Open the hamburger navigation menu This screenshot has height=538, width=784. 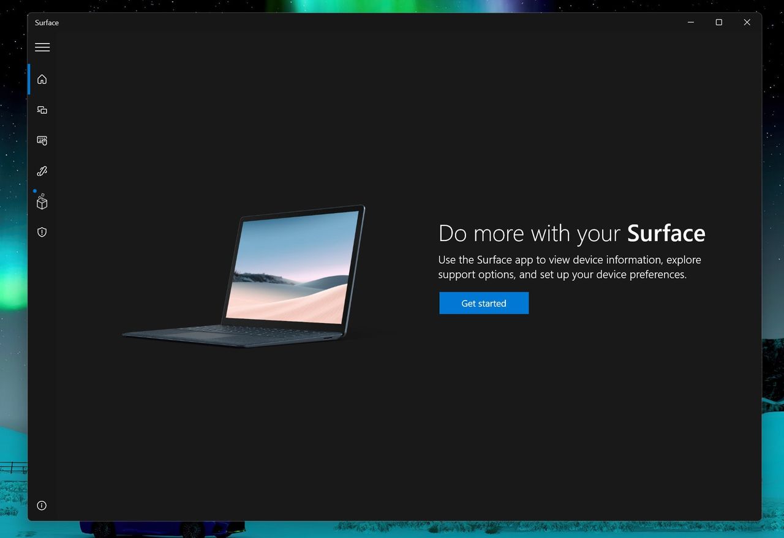(x=42, y=47)
